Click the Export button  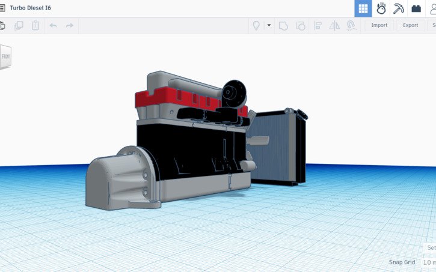click(410, 25)
